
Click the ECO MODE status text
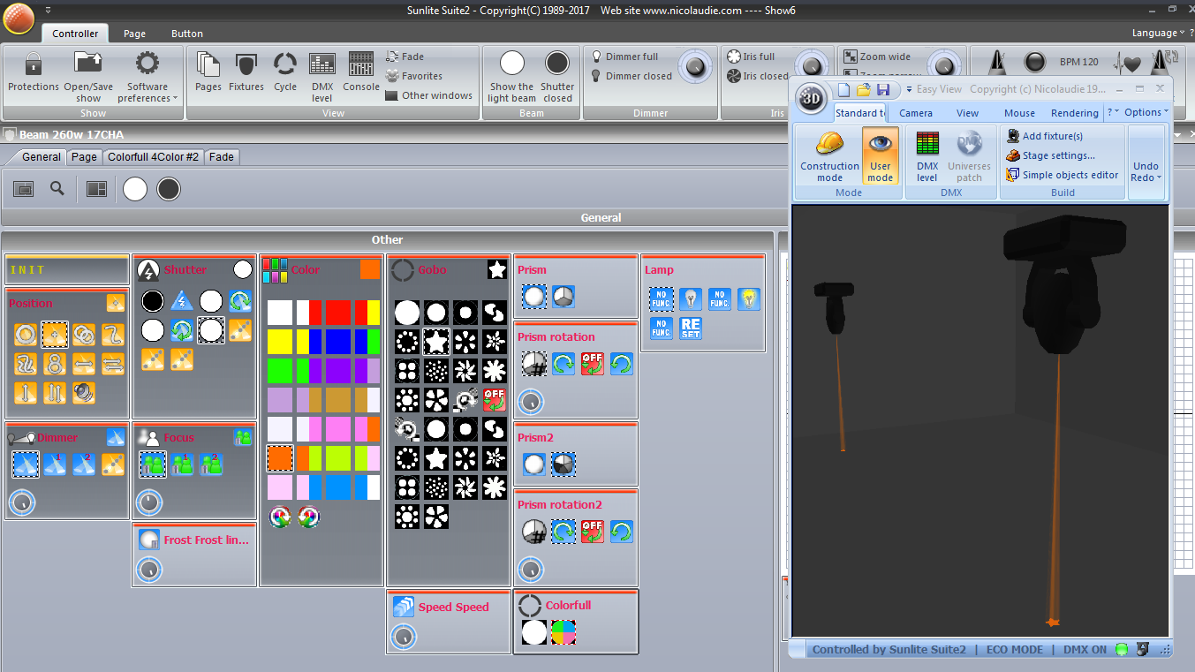click(x=1015, y=650)
